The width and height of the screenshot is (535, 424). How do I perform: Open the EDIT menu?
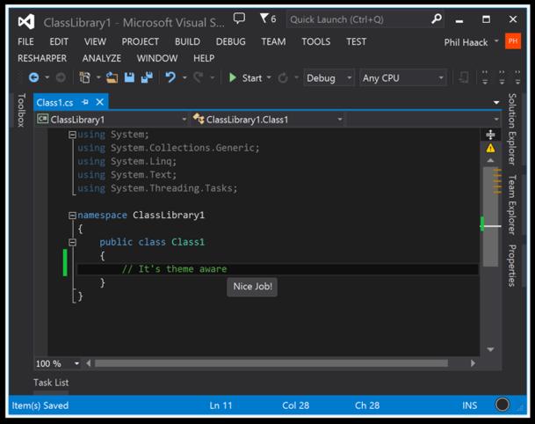pyautogui.click(x=59, y=41)
